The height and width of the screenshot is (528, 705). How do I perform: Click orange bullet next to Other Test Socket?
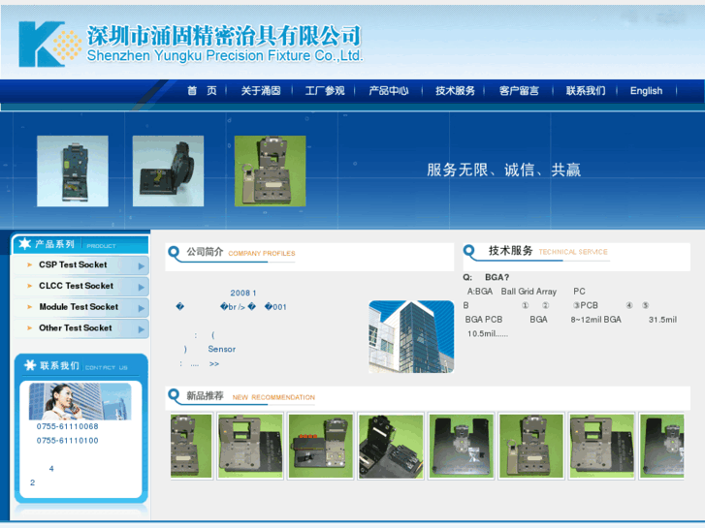30,328
